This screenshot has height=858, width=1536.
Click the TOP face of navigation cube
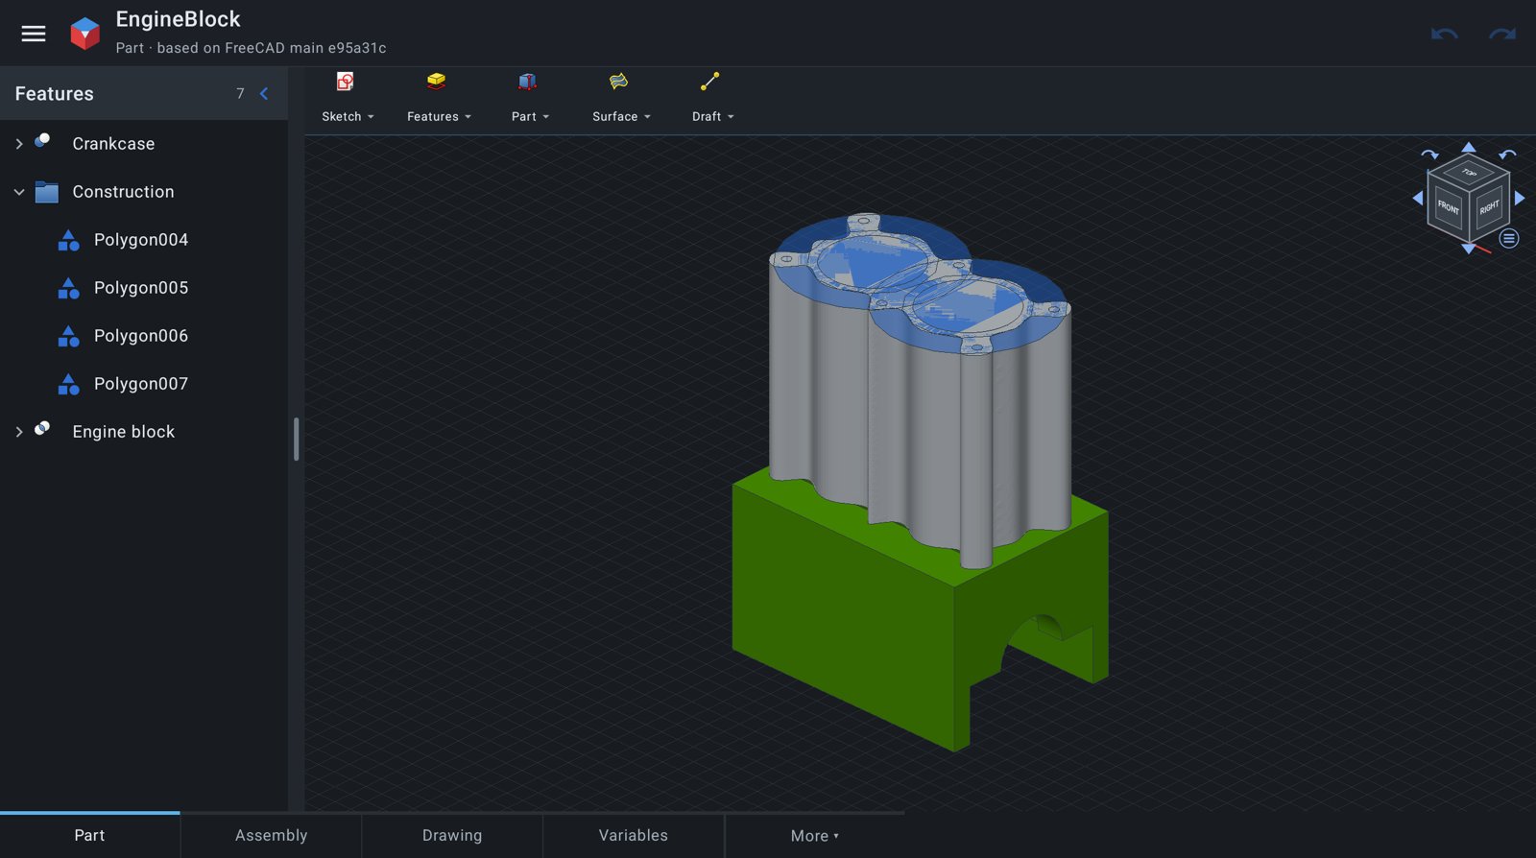pos(1469,173)
